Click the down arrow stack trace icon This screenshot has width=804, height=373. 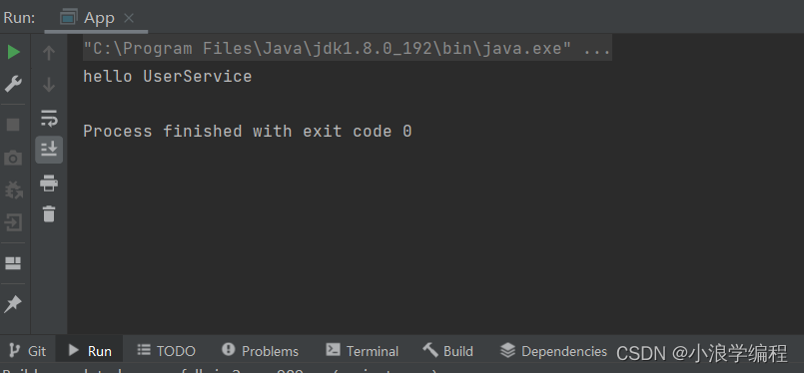click(49, 84)
